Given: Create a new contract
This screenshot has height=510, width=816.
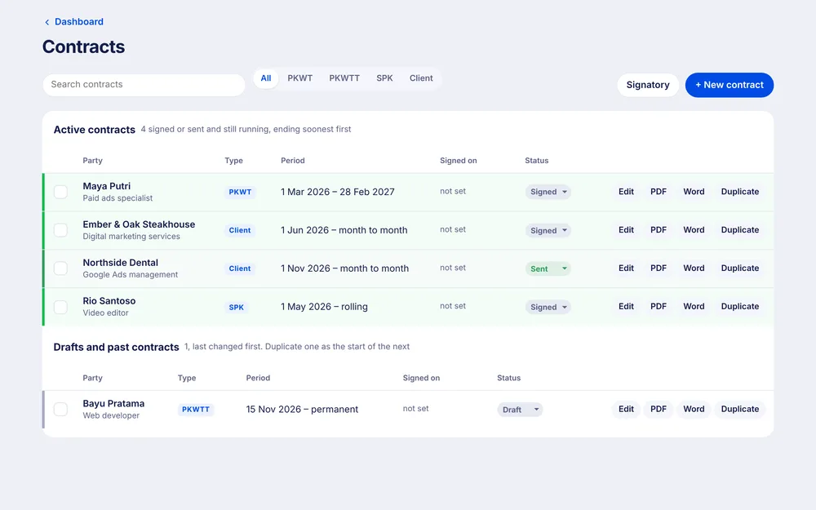Looking at the screenshot, I should coord(729,85).
